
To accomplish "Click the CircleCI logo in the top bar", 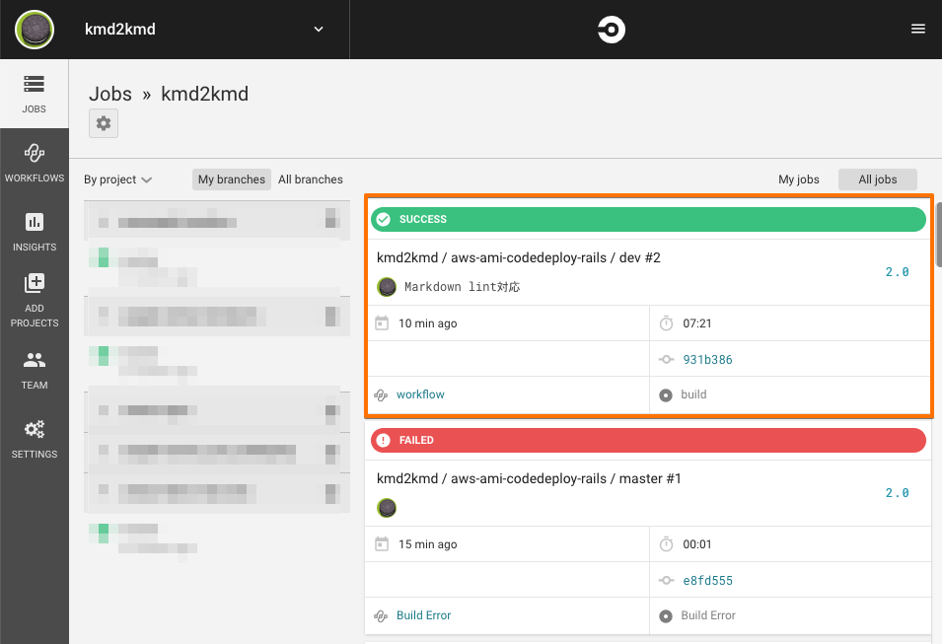I will [611, 30].
